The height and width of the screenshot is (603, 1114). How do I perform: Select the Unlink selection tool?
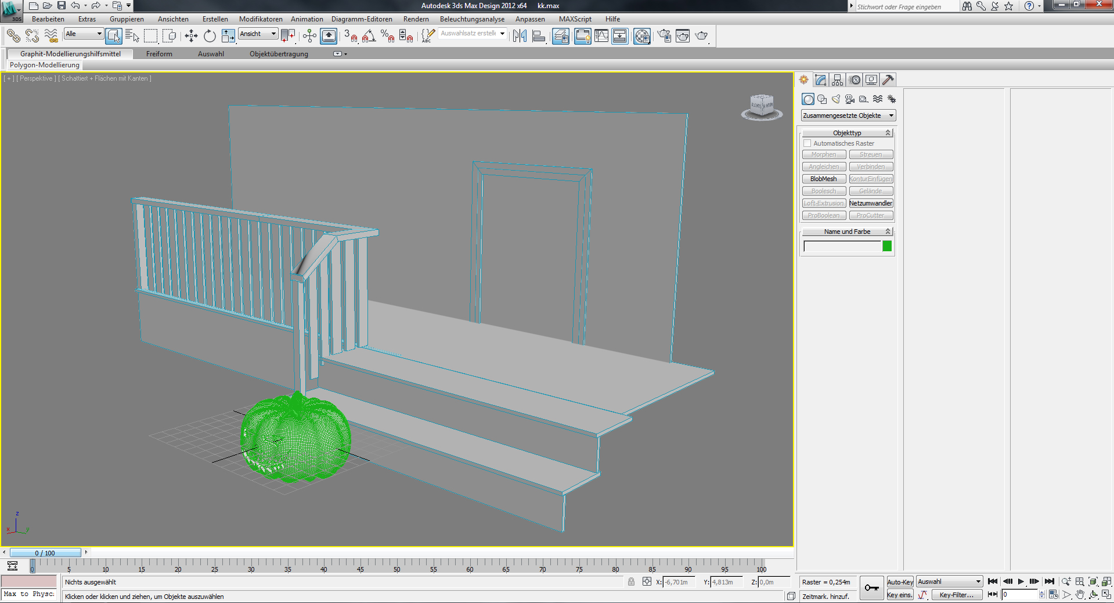32,36
